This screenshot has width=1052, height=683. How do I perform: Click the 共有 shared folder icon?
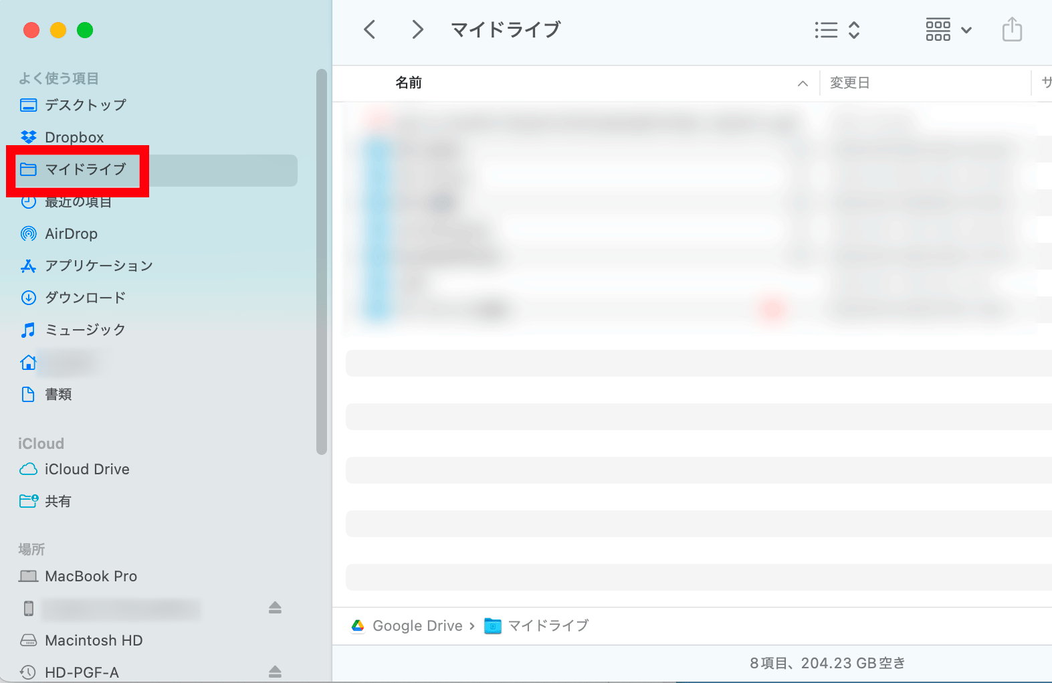pos(29,501)
